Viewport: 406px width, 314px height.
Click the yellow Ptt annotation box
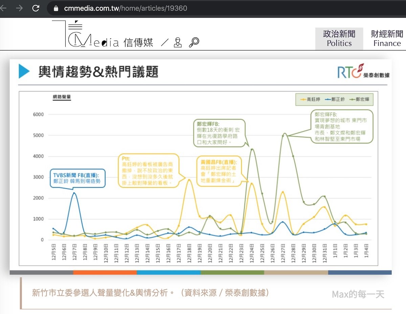coord(148,171)
